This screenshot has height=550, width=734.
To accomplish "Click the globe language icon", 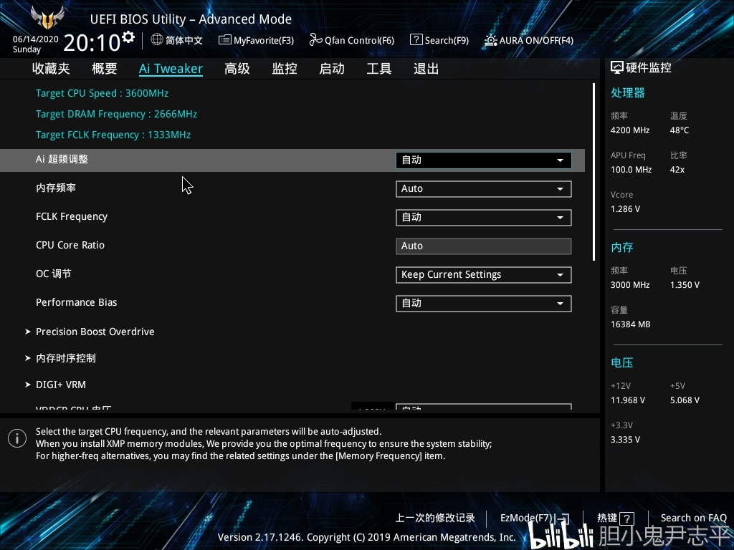I will (x=157, y=40).
